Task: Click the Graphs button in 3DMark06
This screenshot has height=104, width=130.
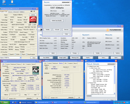Action: pyautogui.click(x=88, y=57)
